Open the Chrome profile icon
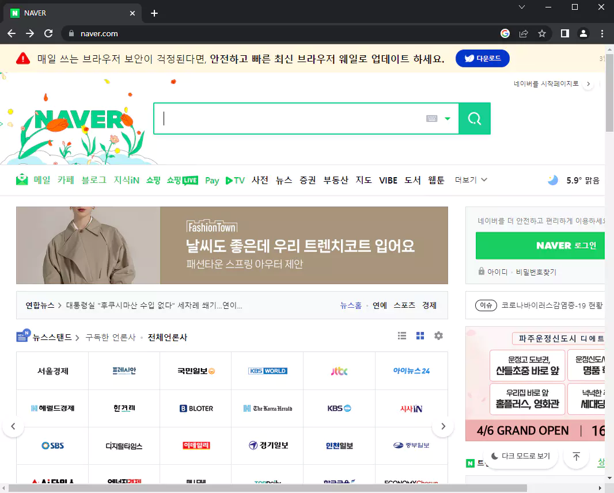Viewport: 614px width, 493px height. tap(583, 33)
